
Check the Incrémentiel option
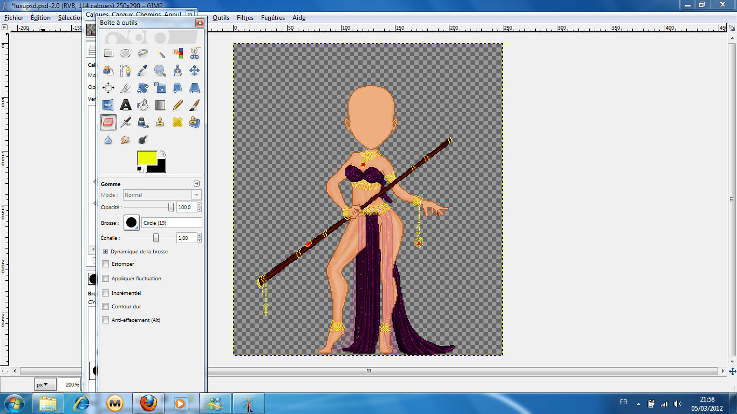click(x=106, y=293)
